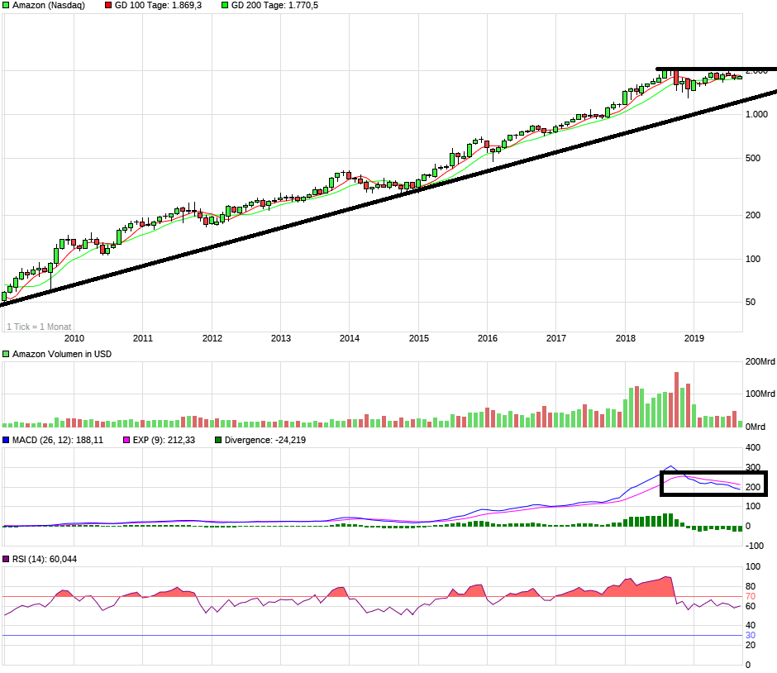Image resolution: width=777 pixels, height=673 pixels.
Task: Click the 'Amazon Volumen in USD' label
Action: [62, 354]
